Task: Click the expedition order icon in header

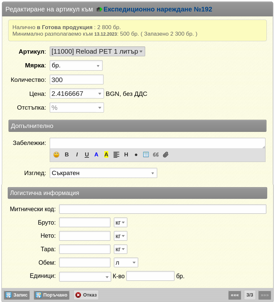Action: point(99,9)
